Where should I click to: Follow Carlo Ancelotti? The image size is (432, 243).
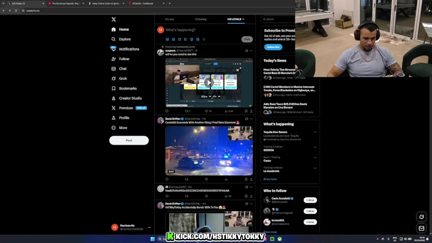(x=310, y=200)
